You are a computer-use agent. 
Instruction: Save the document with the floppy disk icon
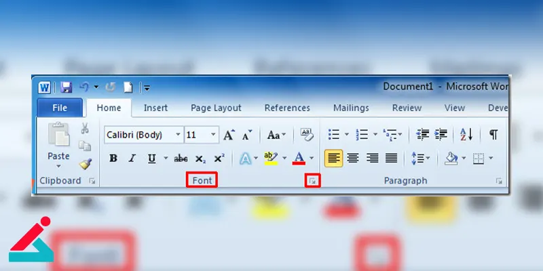[66, 87]
